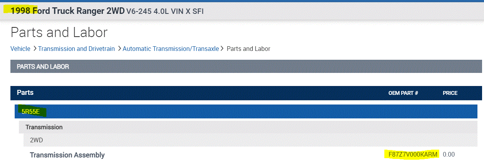This screenshot has height=162, width=484.
Task: Select the 2WD subcategory row
Action: point(36,140)
